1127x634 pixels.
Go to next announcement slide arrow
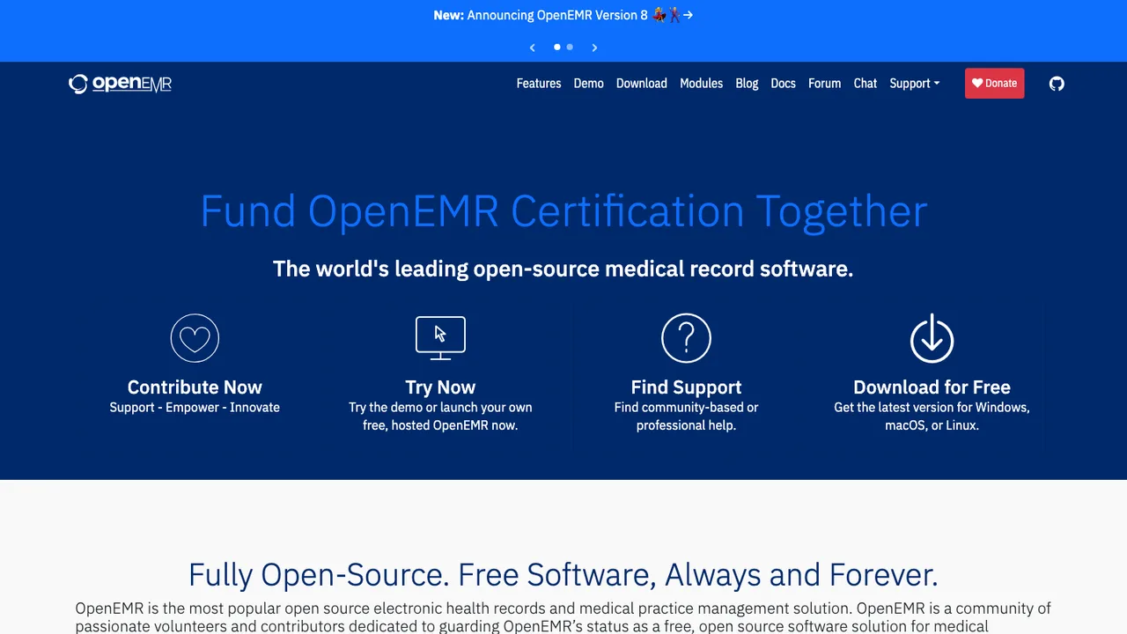pyautogui.click(x=594, y=48)
